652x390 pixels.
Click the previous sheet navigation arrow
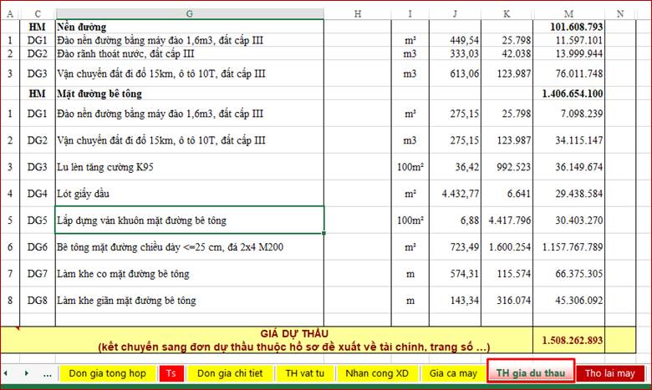tap(7, 373)
